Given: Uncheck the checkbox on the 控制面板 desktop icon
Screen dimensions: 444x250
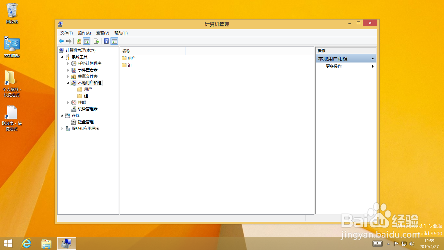Looking at the screenshot, I should click(7, 38).
